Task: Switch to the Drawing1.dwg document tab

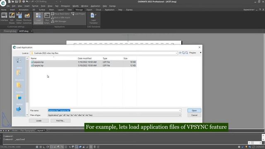Action: click(10, 31)
